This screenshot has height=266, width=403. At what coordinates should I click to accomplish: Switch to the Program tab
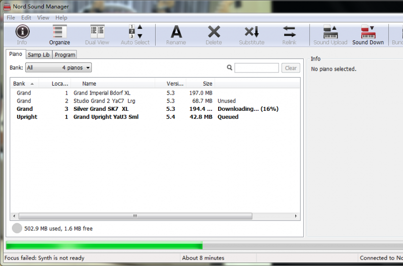point(65,55)
